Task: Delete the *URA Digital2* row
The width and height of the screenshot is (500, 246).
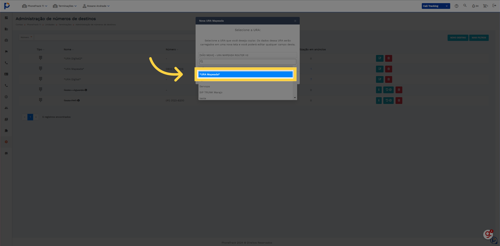Action: [389, 58]
